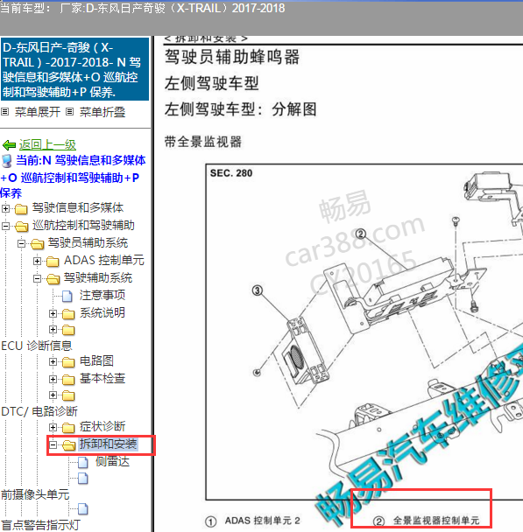Click the 菜单折叠 list icon

69,112
